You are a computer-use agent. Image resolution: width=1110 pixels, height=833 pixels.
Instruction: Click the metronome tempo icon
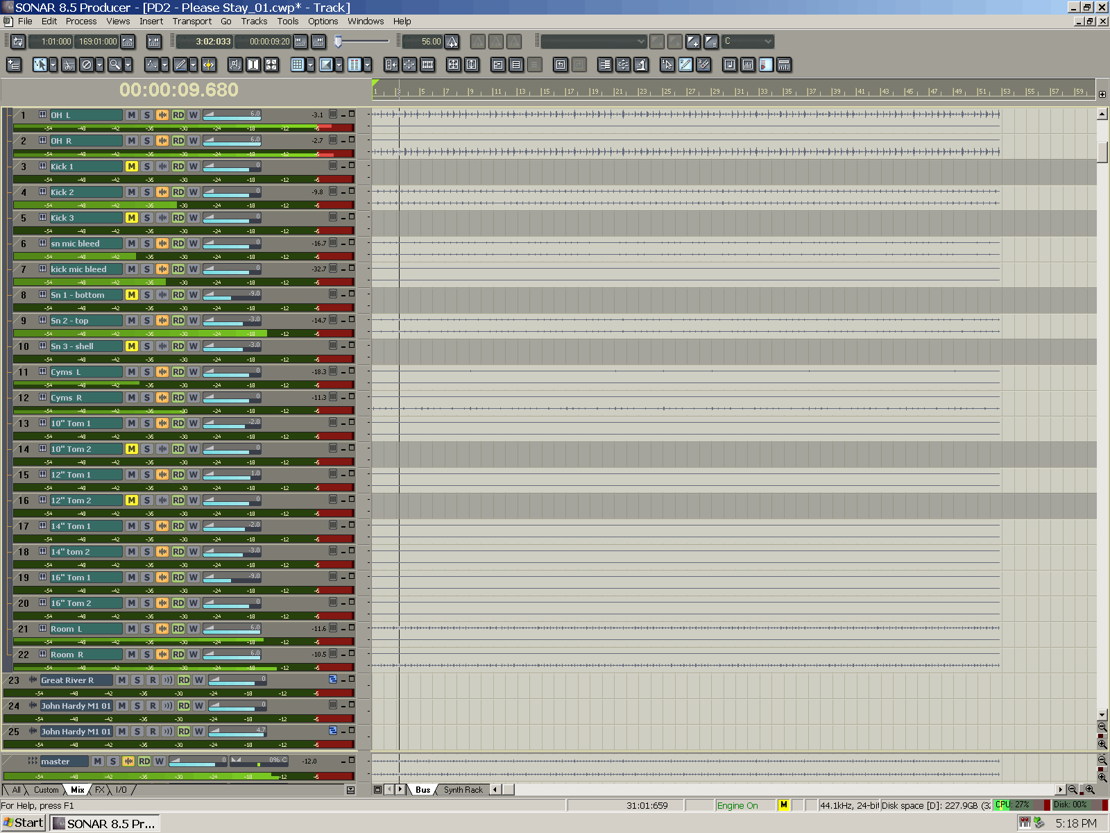coord(452,42)
